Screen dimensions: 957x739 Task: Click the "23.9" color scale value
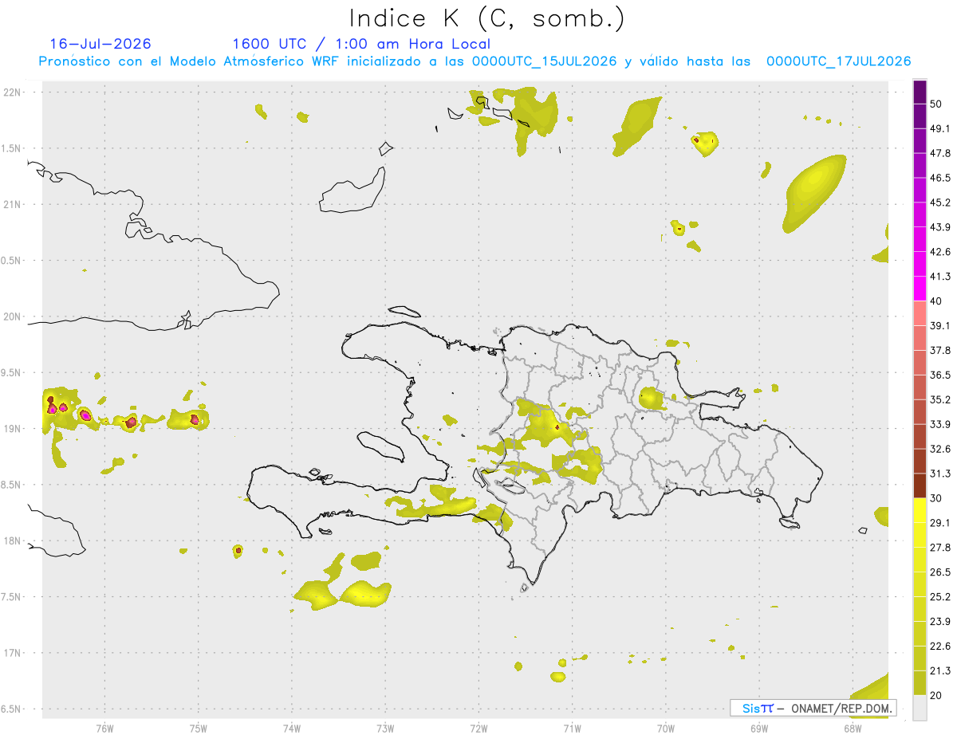click(x=941, y=622)
